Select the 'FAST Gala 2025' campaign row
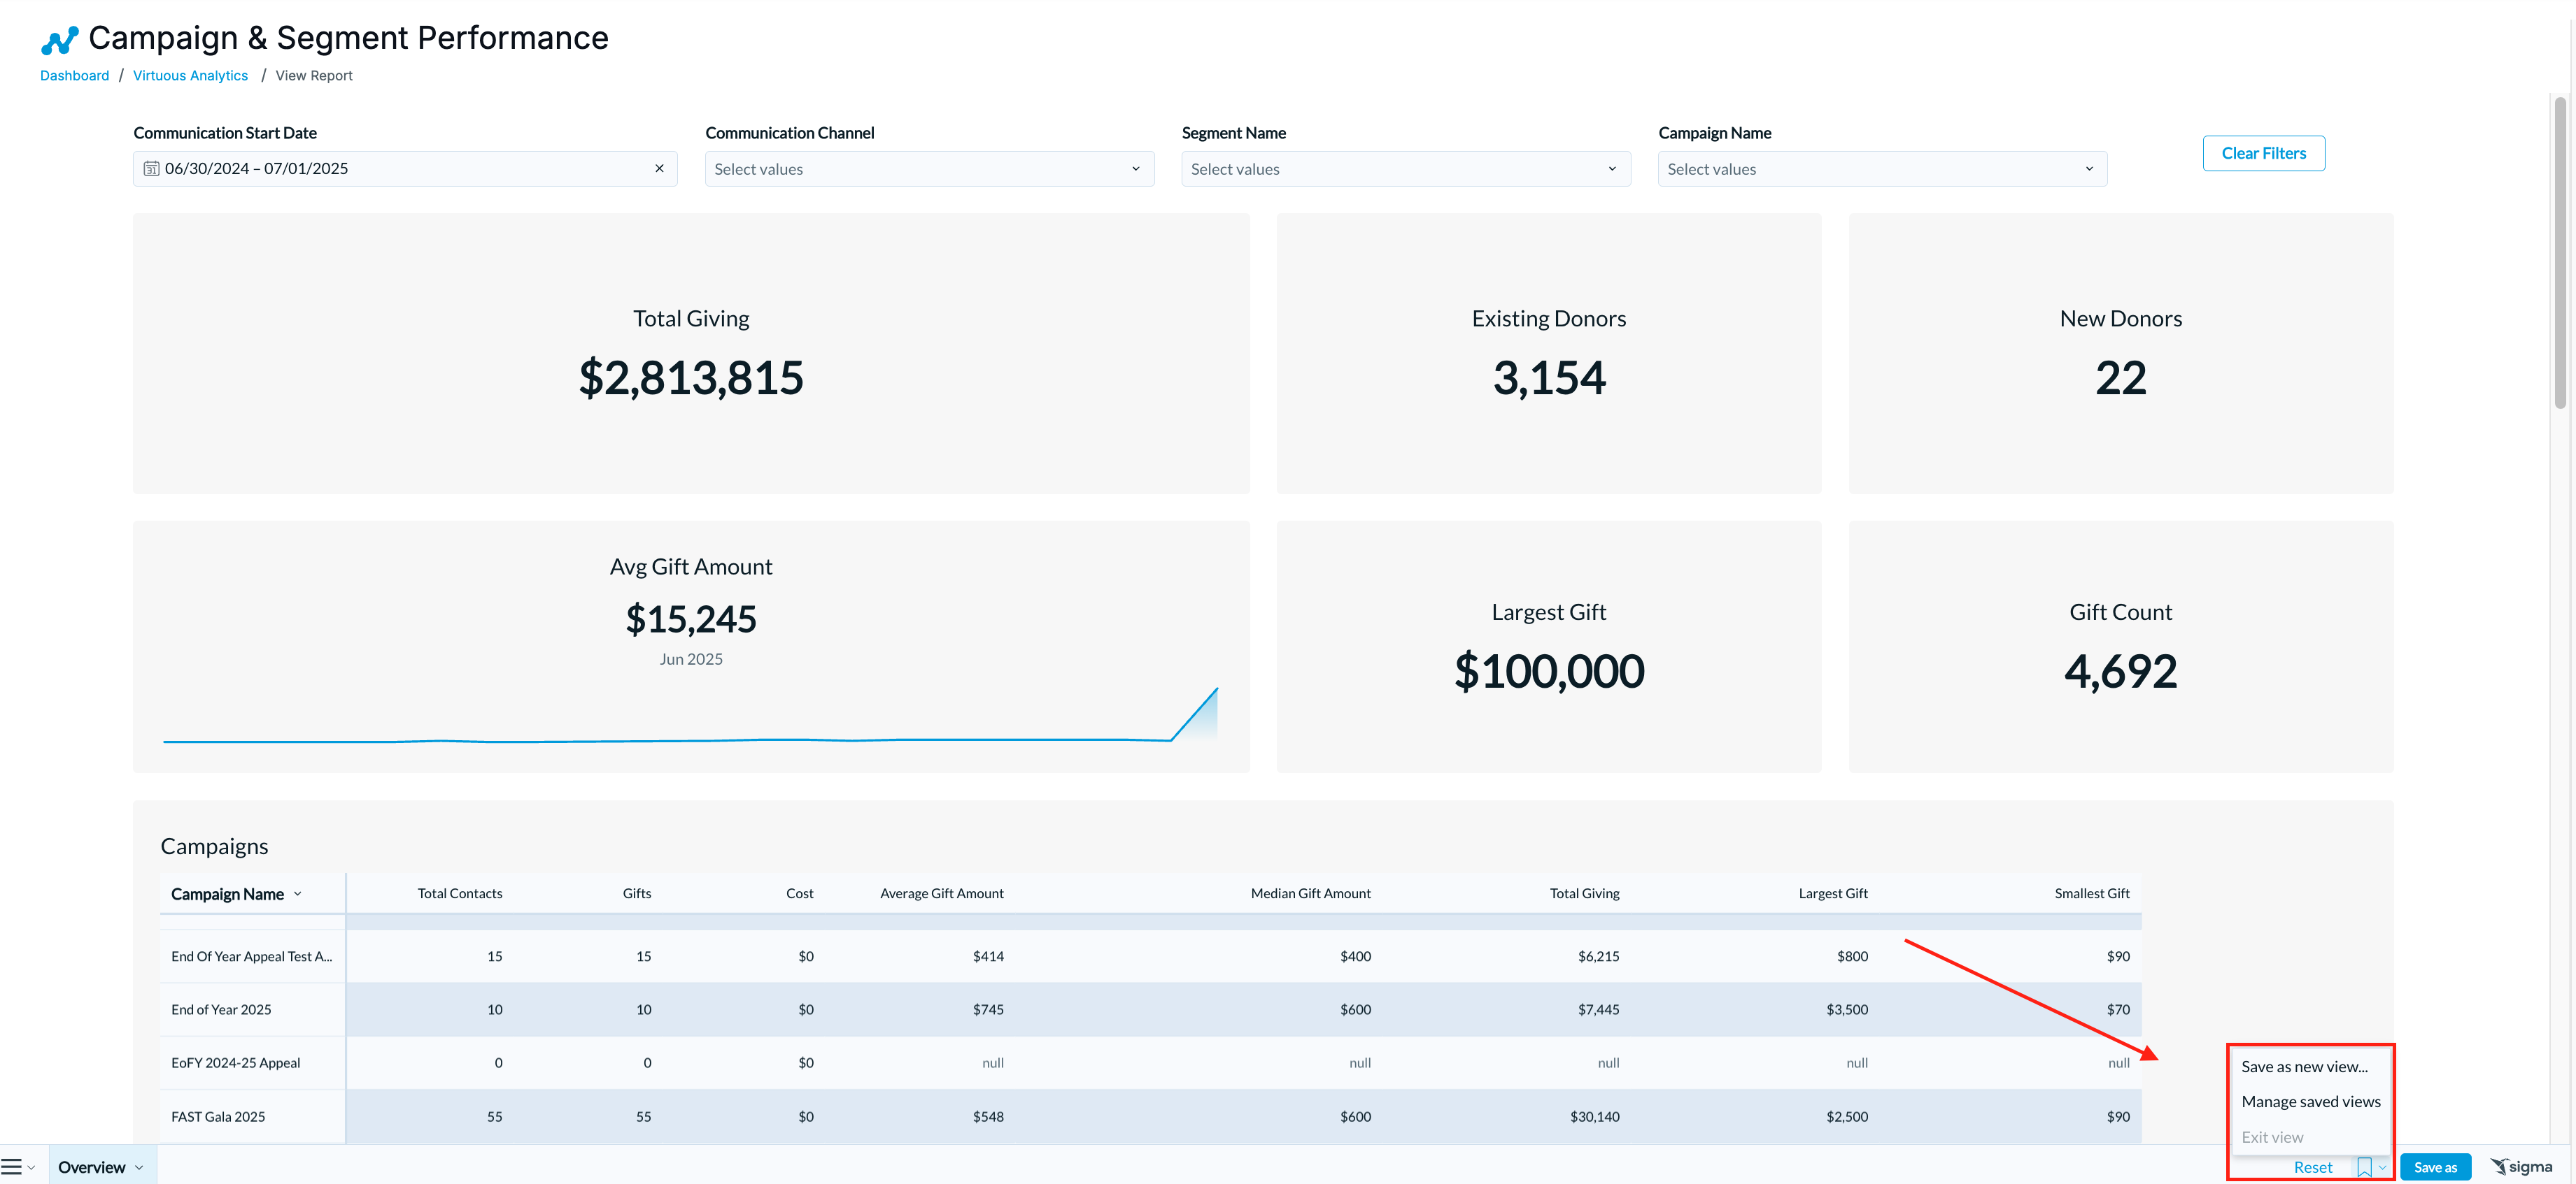Viewport: 2576px width, 1184px height. point(1150,1116)
